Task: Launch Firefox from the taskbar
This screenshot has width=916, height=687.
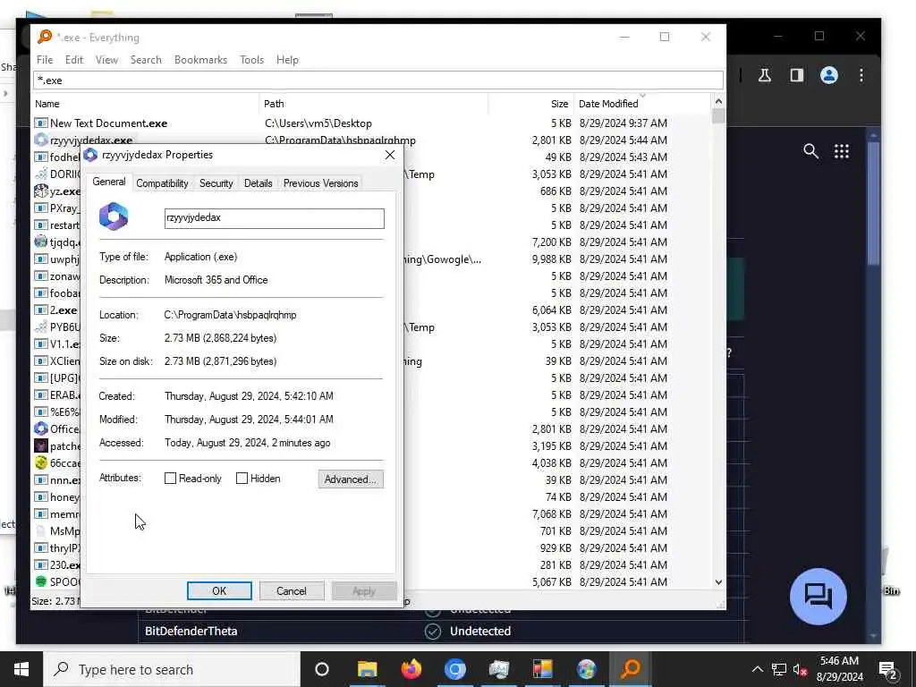Action: [x=411, y=669]
